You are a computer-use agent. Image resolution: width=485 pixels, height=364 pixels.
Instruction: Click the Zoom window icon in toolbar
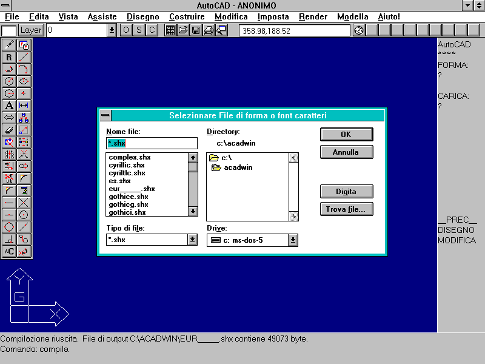coord(221,30)
